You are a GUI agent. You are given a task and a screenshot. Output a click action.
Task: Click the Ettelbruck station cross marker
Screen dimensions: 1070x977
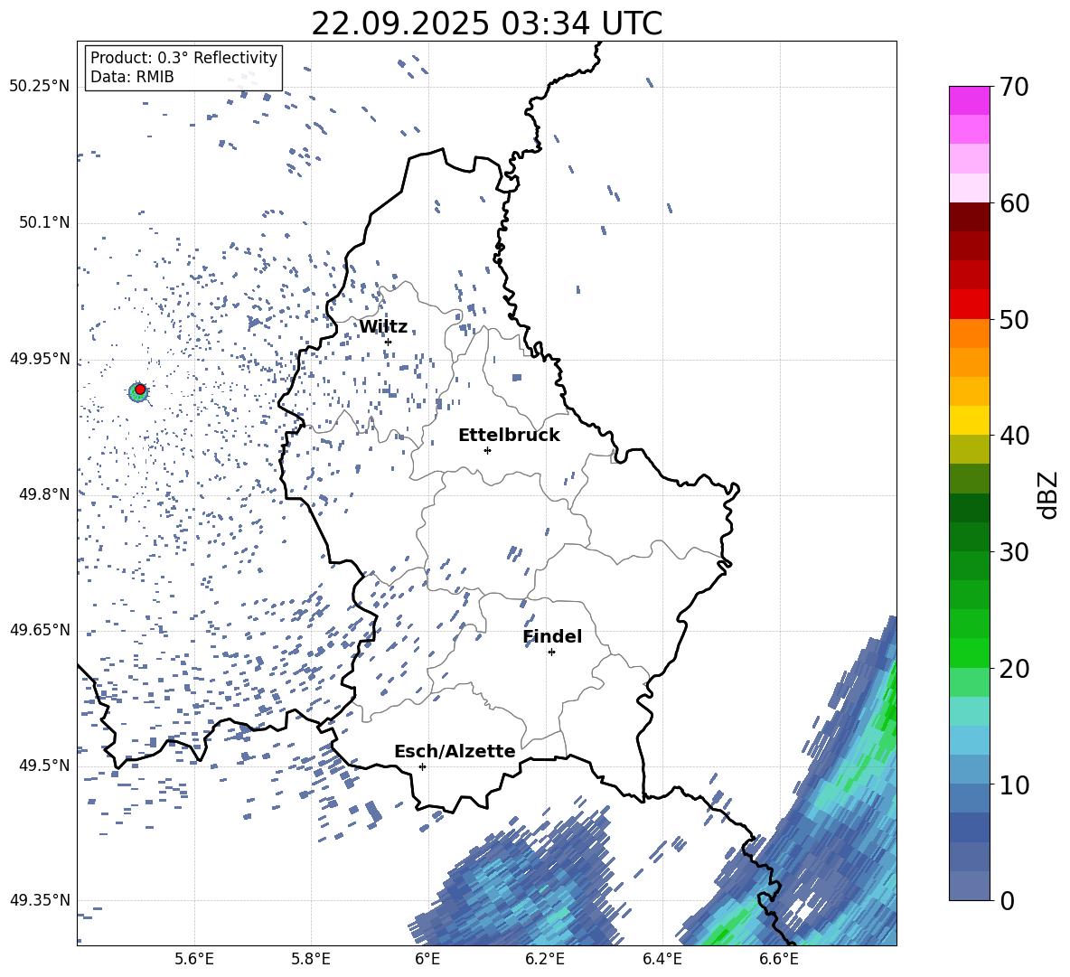pyautogui.click(x=487, y=450)
